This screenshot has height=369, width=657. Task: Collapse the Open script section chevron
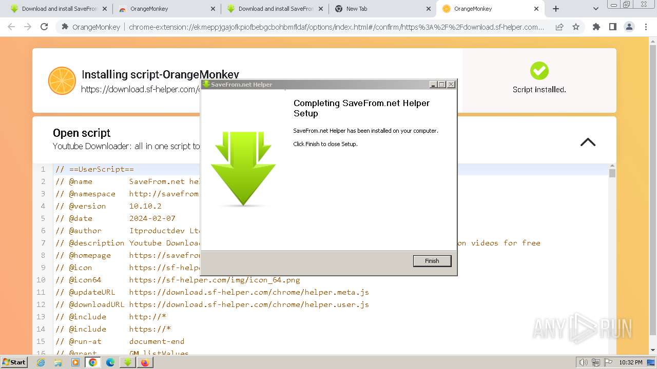tap(588, 142)
